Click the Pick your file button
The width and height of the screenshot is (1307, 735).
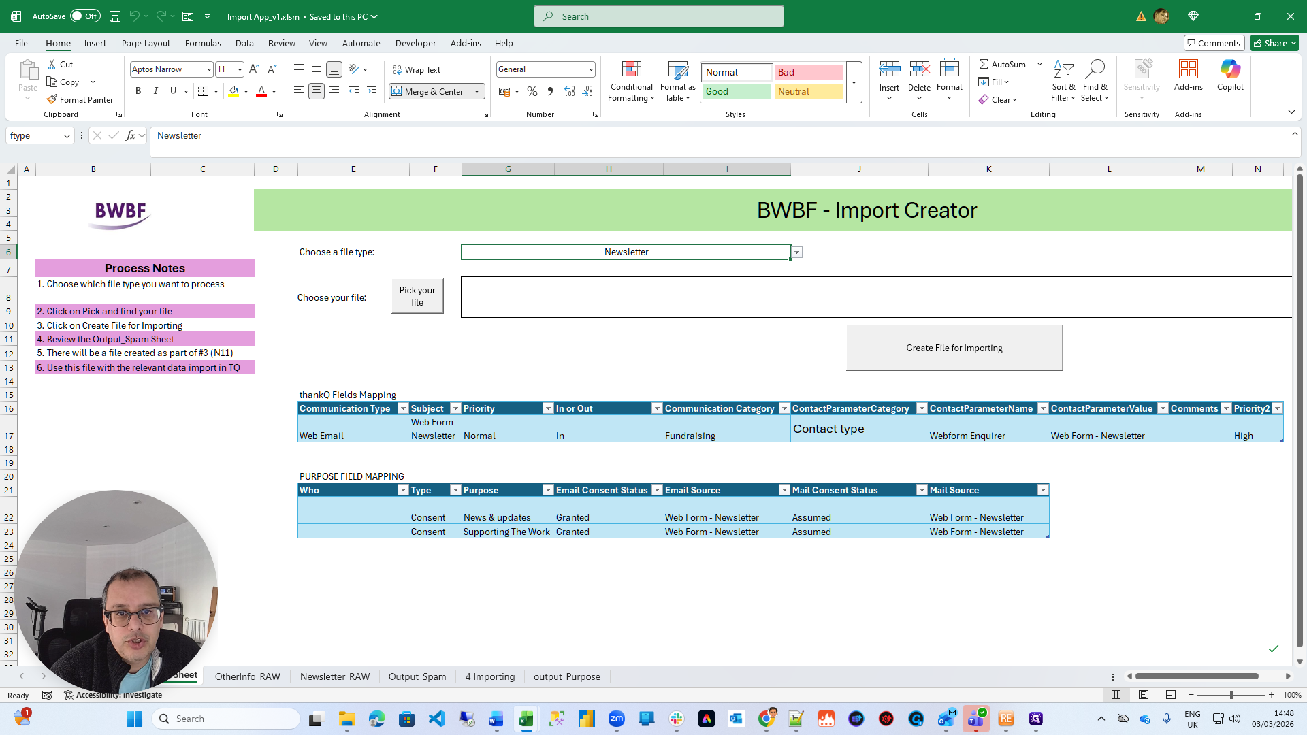point(417,296)
